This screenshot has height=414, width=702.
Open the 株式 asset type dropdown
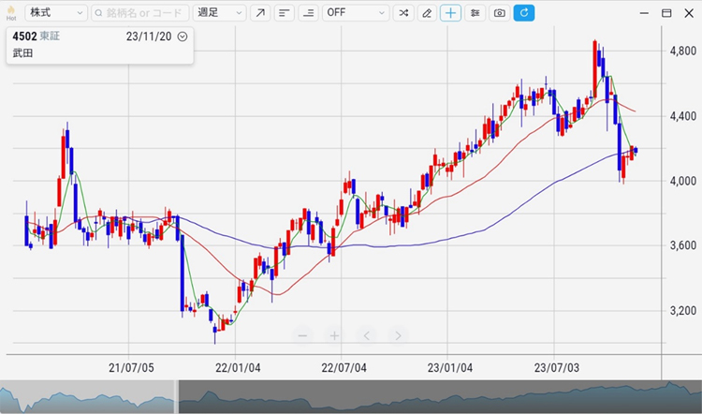(x=55, y=13)
